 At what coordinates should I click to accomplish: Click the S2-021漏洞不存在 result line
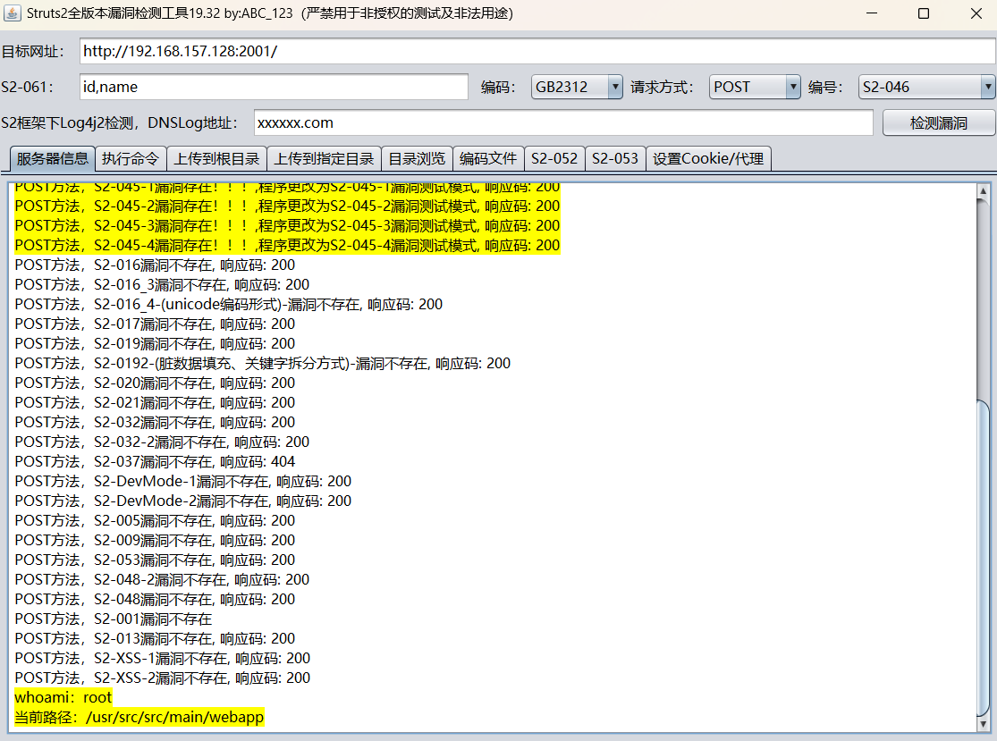[155, 403]
